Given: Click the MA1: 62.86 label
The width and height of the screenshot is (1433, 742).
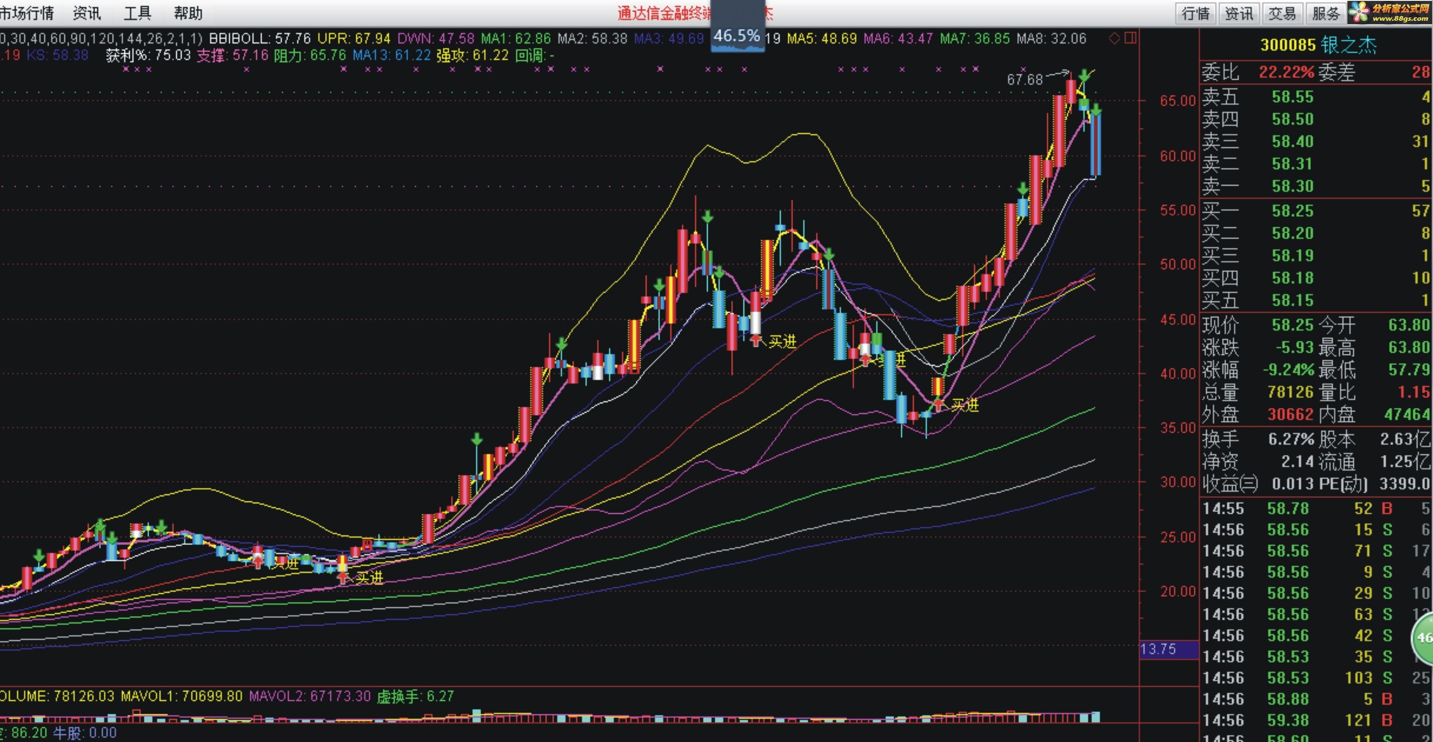Looking at the screenshot, I should click(516, 39).
